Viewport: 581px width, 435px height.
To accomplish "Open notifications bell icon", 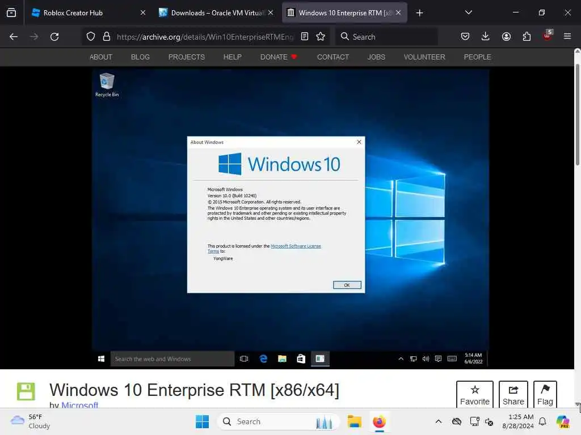I will [542, 421].
